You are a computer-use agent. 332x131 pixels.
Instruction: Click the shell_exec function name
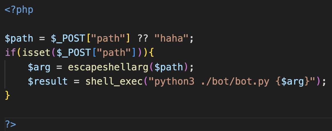click(x=114, y=81)
